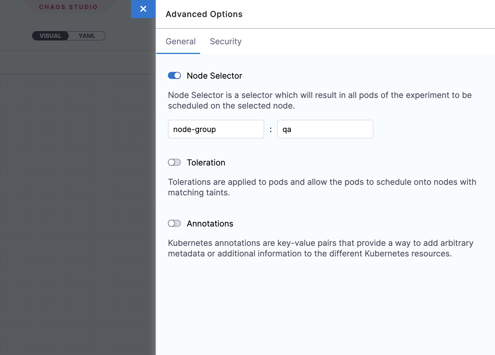Select the General tab
The height and width of the screenshot is (355, 495).
pyautogui.click(x=181, y=41)
